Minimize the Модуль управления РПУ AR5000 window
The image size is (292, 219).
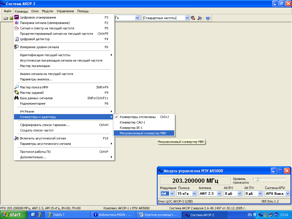(x=273, y=171)
